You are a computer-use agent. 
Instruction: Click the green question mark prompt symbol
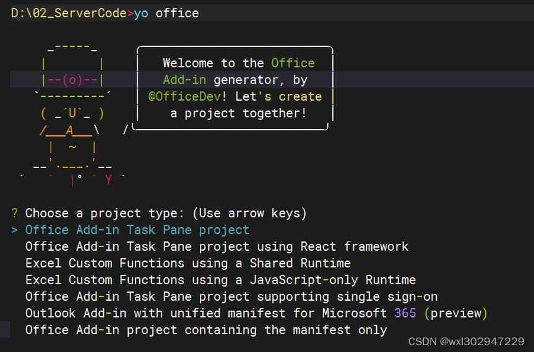pyautogui.click(x=14, y=214)
